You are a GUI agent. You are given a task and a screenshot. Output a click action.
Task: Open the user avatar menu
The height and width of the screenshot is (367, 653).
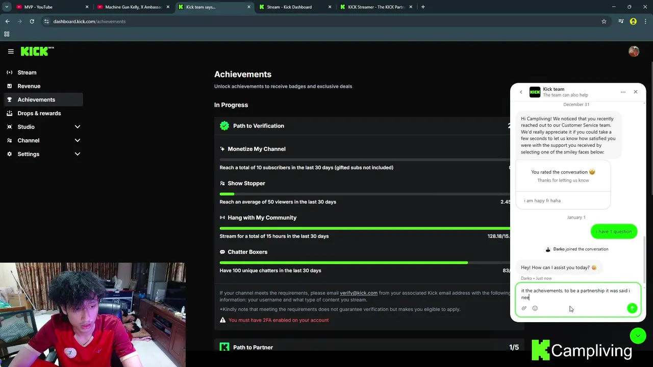point(634,51)
